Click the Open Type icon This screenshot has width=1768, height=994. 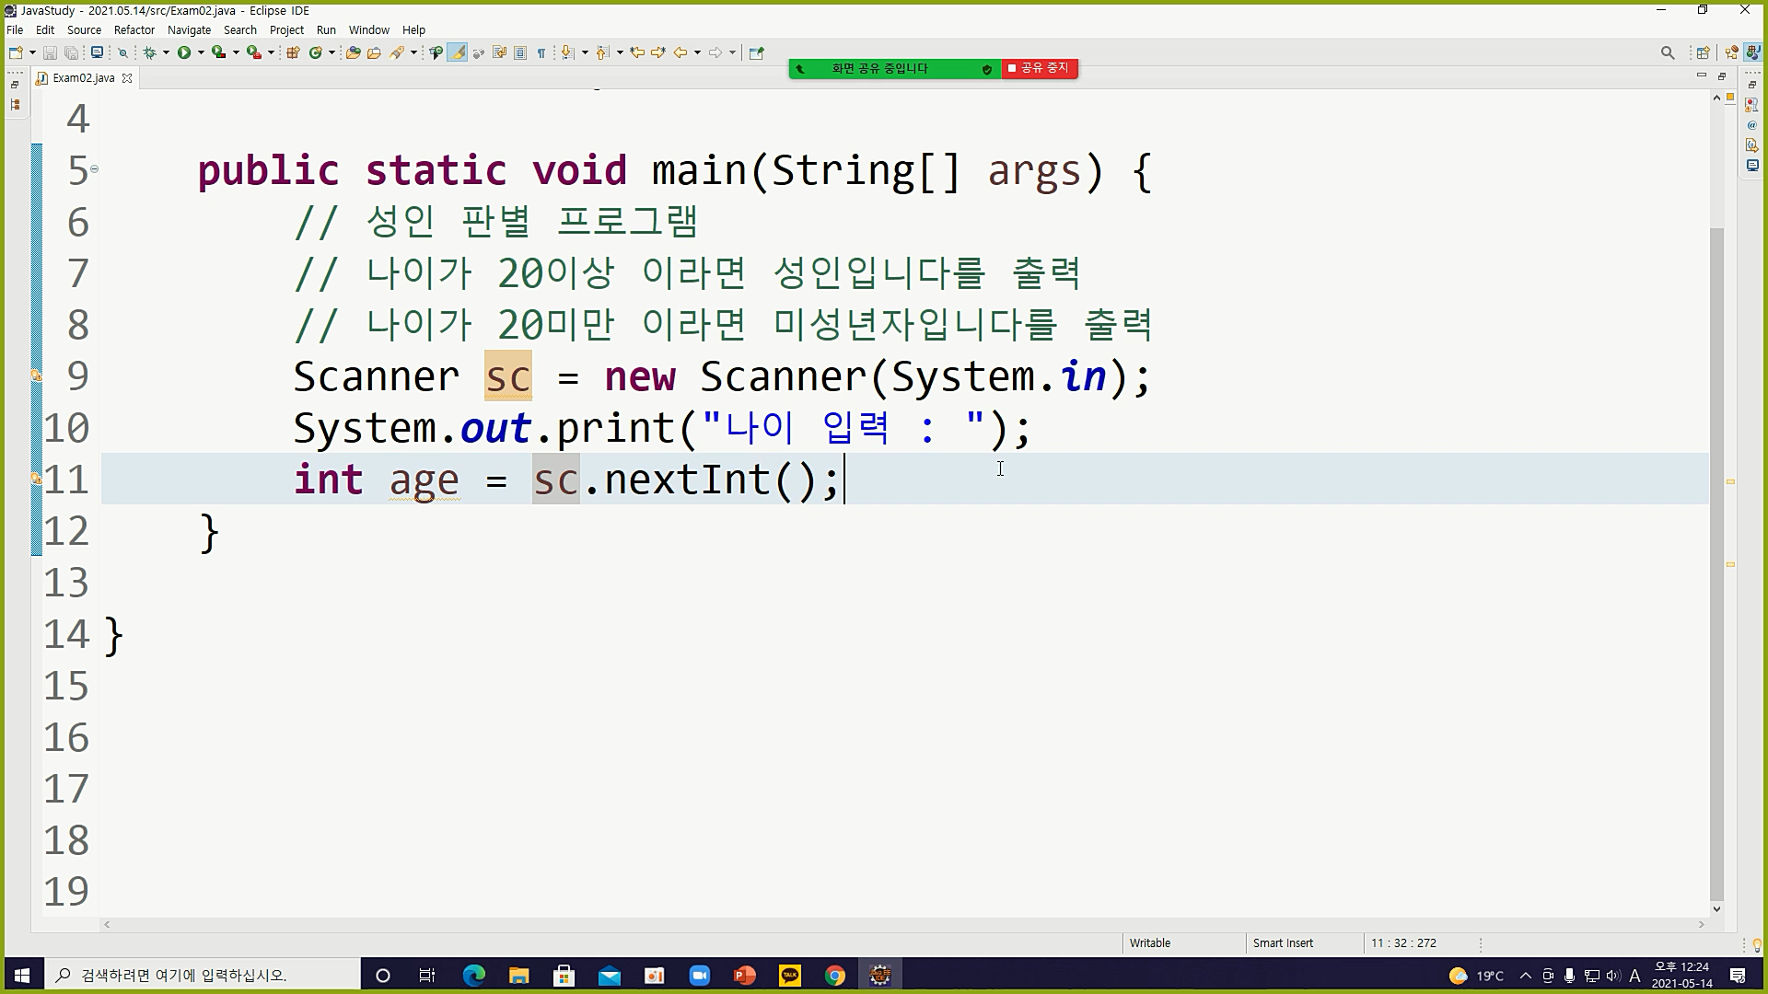[x=353, y=52]
